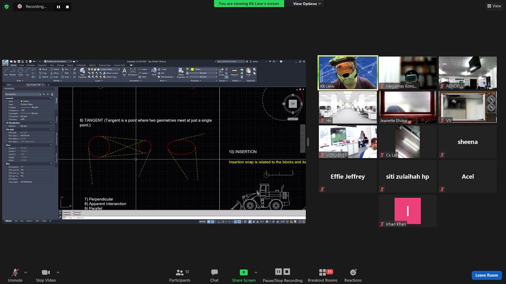Click the Yellow color swatch in Properties panel

pyautogui.click(x=22, y=101)
